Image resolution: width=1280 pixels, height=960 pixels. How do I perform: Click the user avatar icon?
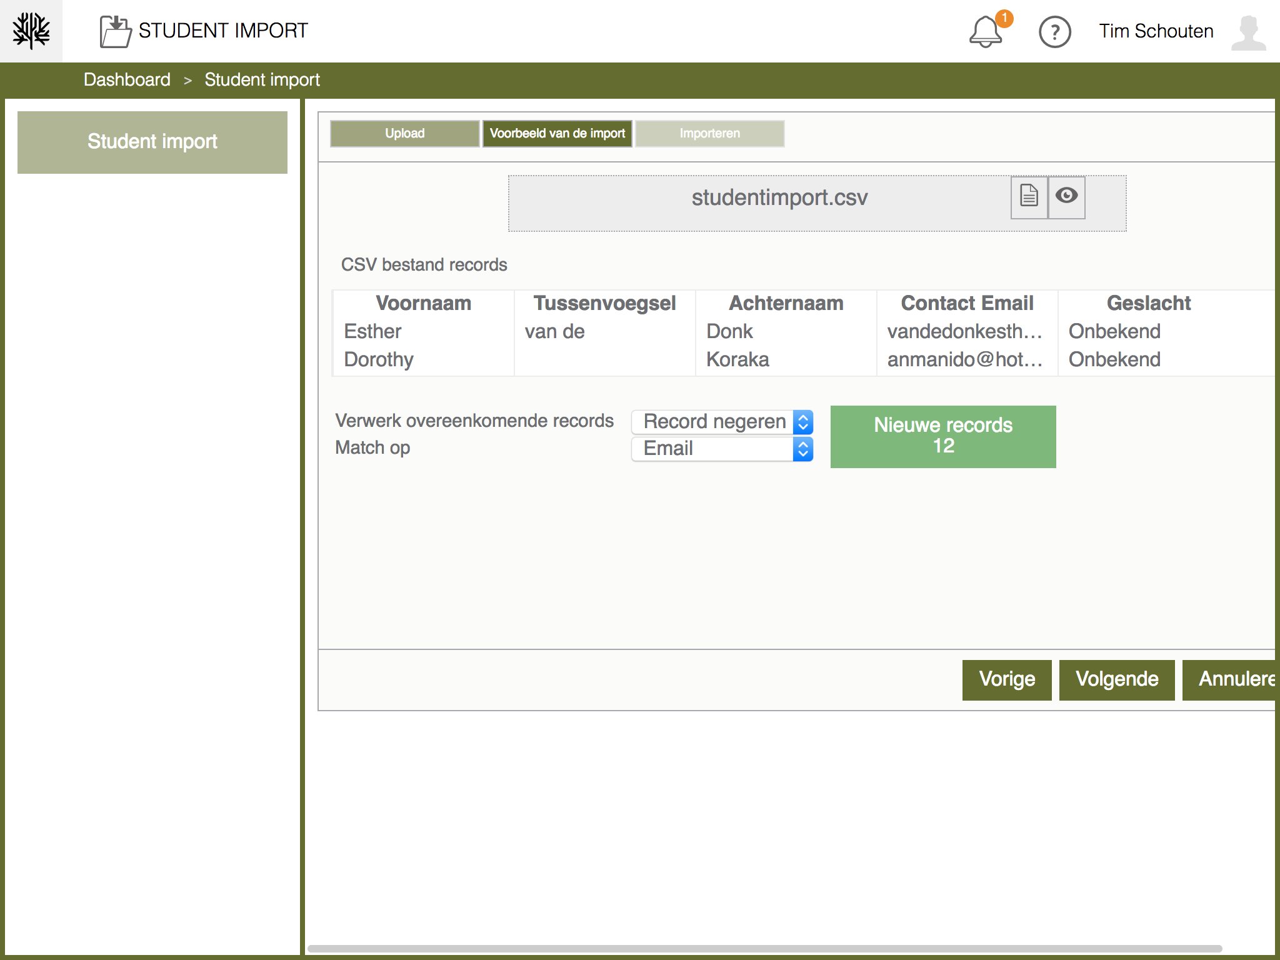(1248, 32)
